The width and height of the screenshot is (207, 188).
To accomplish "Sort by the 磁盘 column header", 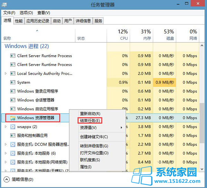I will (165, 36).
